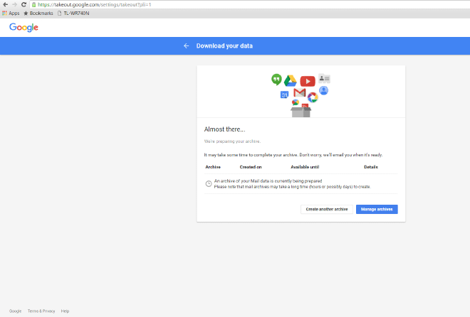Image resolution: width=470 pixels, height=317 pixels.
Task: Open the Help footer link
Action: pos(65,311)
